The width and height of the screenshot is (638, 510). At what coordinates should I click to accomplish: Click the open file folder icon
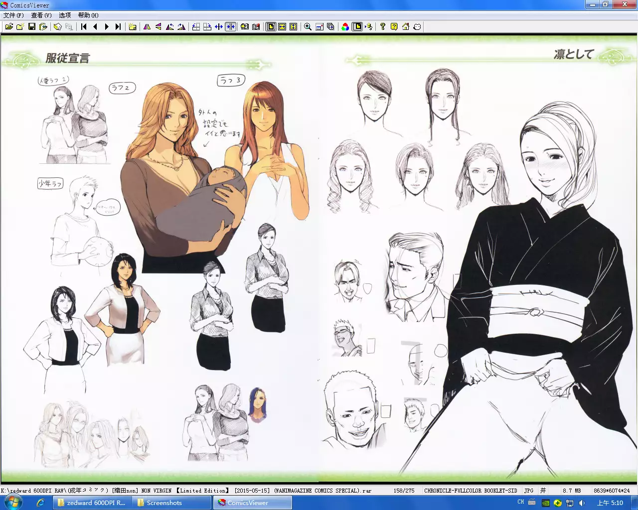9,27
